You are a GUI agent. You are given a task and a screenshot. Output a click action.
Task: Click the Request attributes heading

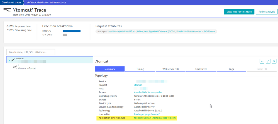(109, 26)
